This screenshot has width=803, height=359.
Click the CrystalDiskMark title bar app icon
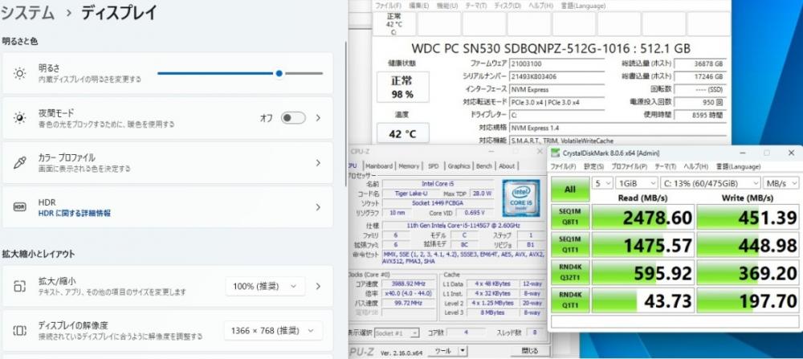click(555, 153)
